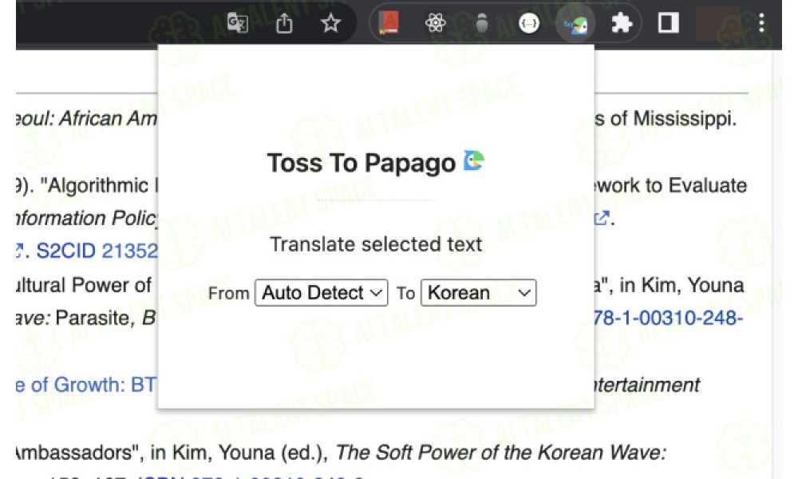Bookmark this page with the star icon
798x479 pixels.
pyautogui.click(x=331, y=23)
